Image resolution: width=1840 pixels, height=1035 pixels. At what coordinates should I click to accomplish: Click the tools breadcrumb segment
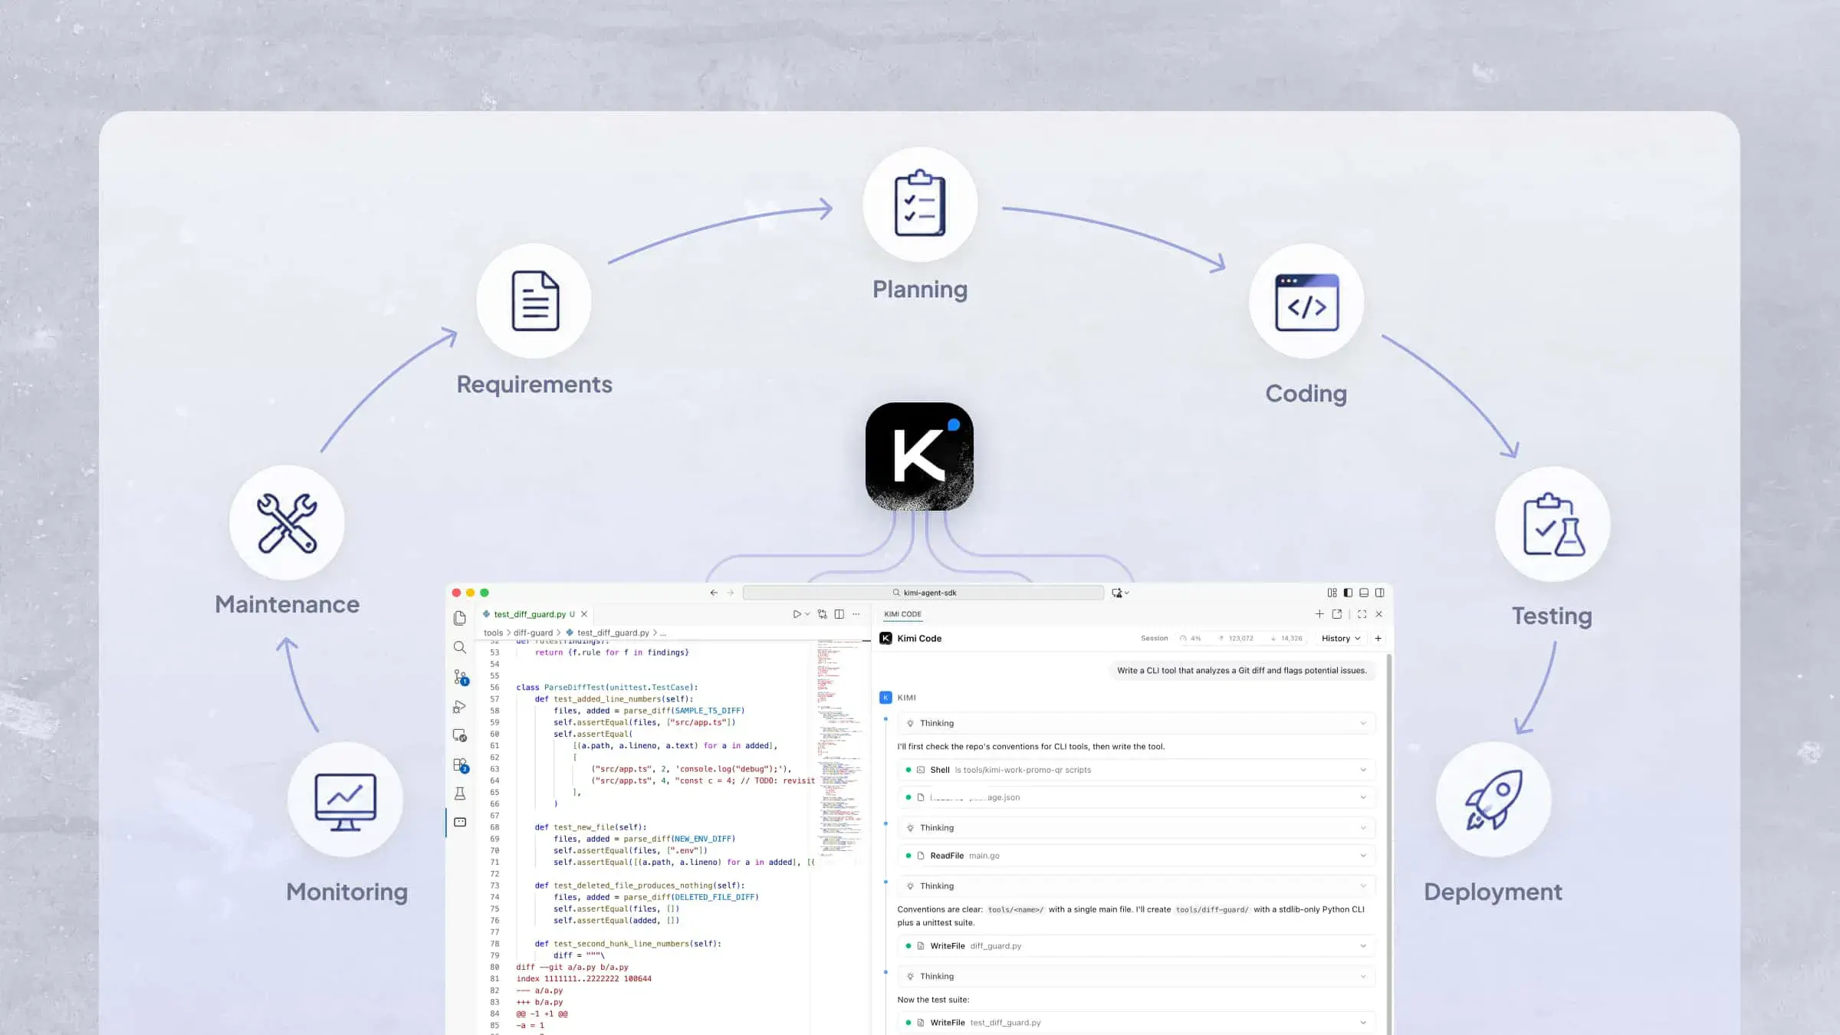[x=493, y=633]
